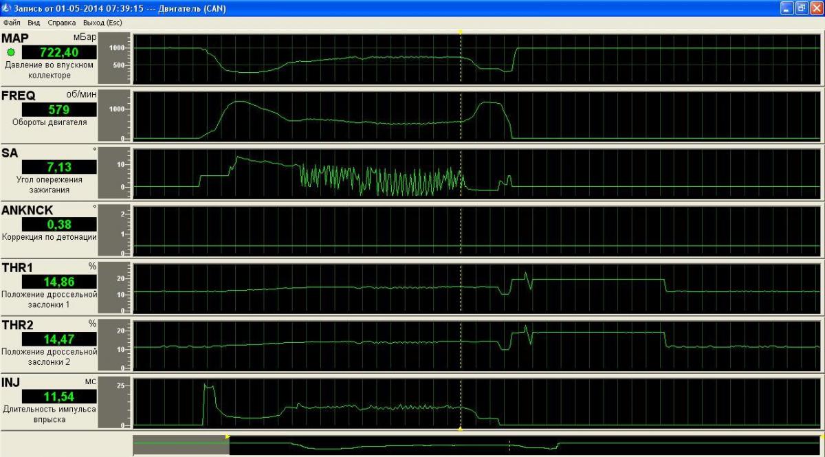Click the application icon in the title bar

[x=6, y=8]
